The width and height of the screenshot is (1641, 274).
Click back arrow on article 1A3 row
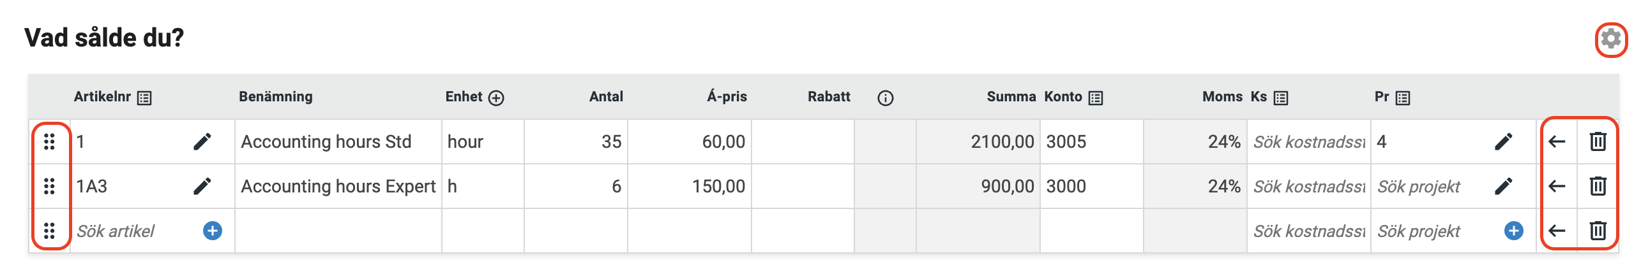coord(1557,186)
